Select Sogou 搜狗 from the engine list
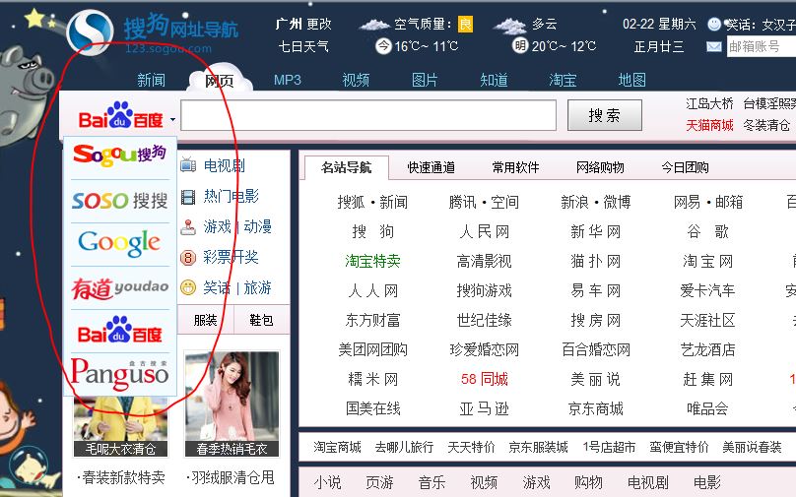Image resolution: width=796 pixels, height=497 pixels. (120, 155)
